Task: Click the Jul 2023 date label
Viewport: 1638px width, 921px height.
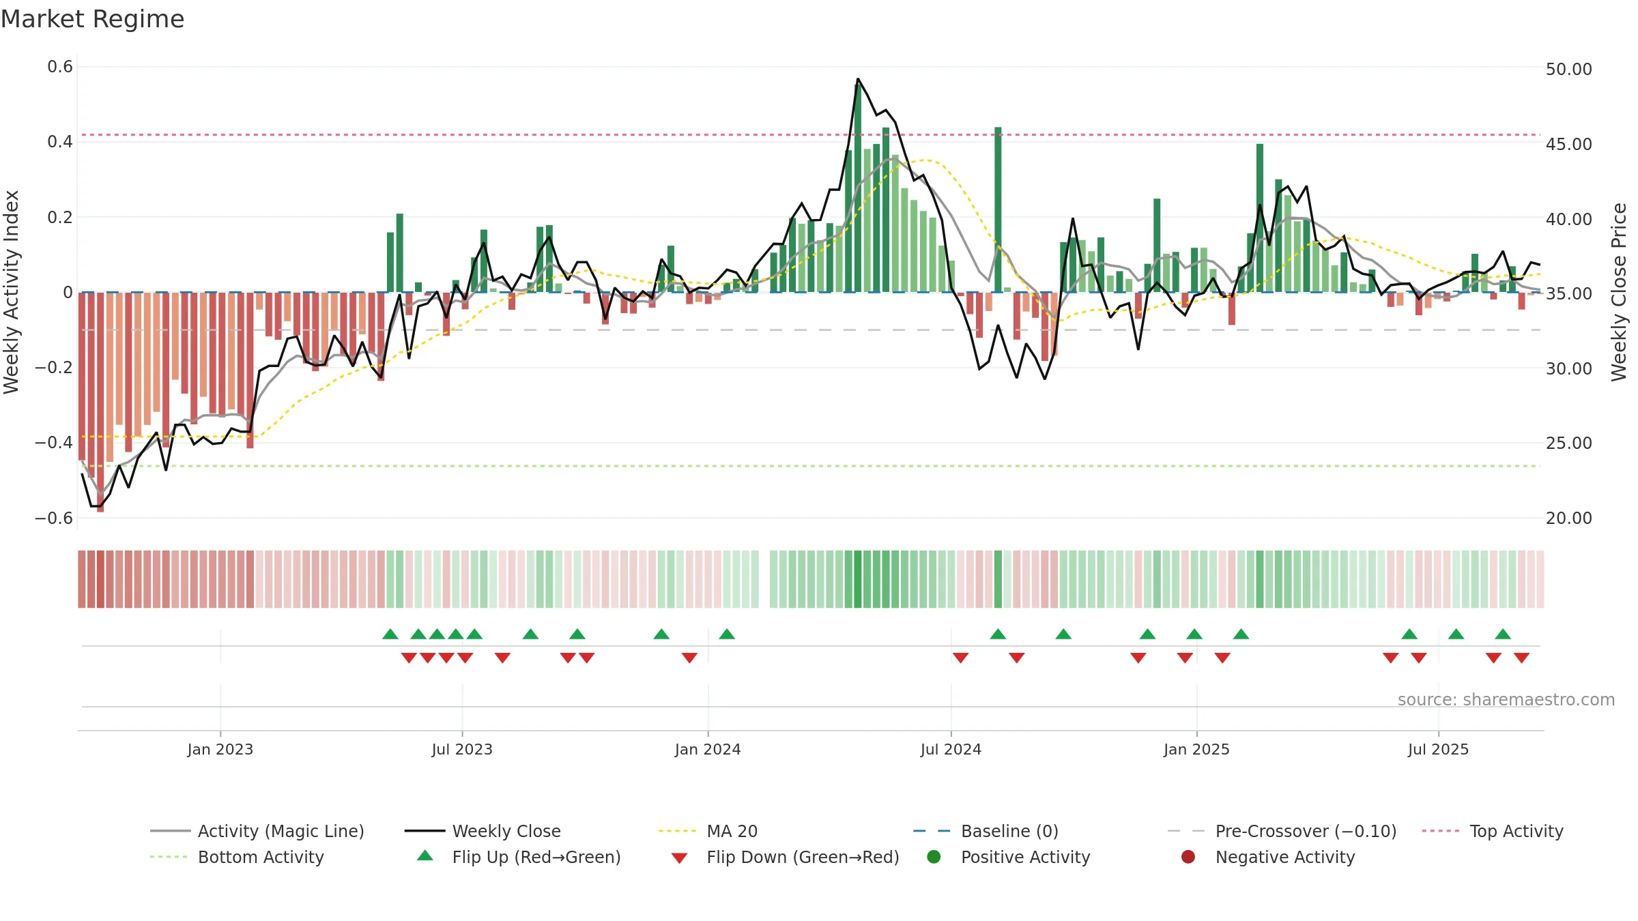Action: click(x=462, y=749)
